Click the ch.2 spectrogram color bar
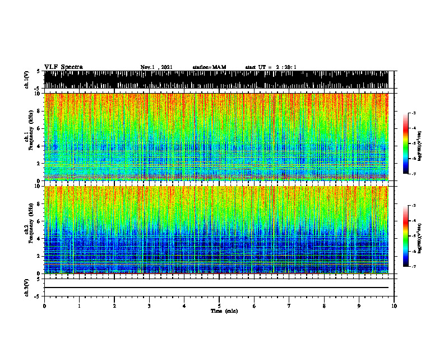The height and width of the screenshot is (343, 444). click(x=405, y=236)
